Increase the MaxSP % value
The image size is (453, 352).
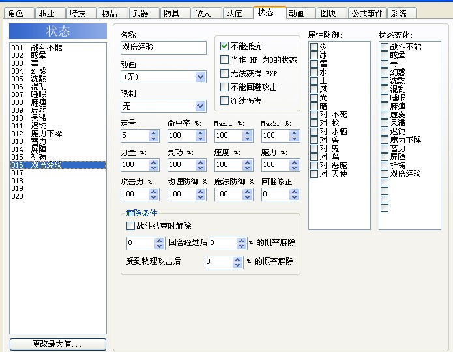tap(294, 133)
